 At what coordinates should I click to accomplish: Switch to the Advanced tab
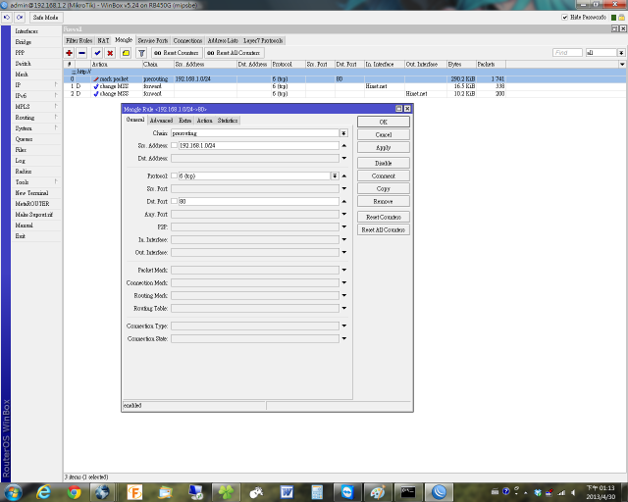161,121
